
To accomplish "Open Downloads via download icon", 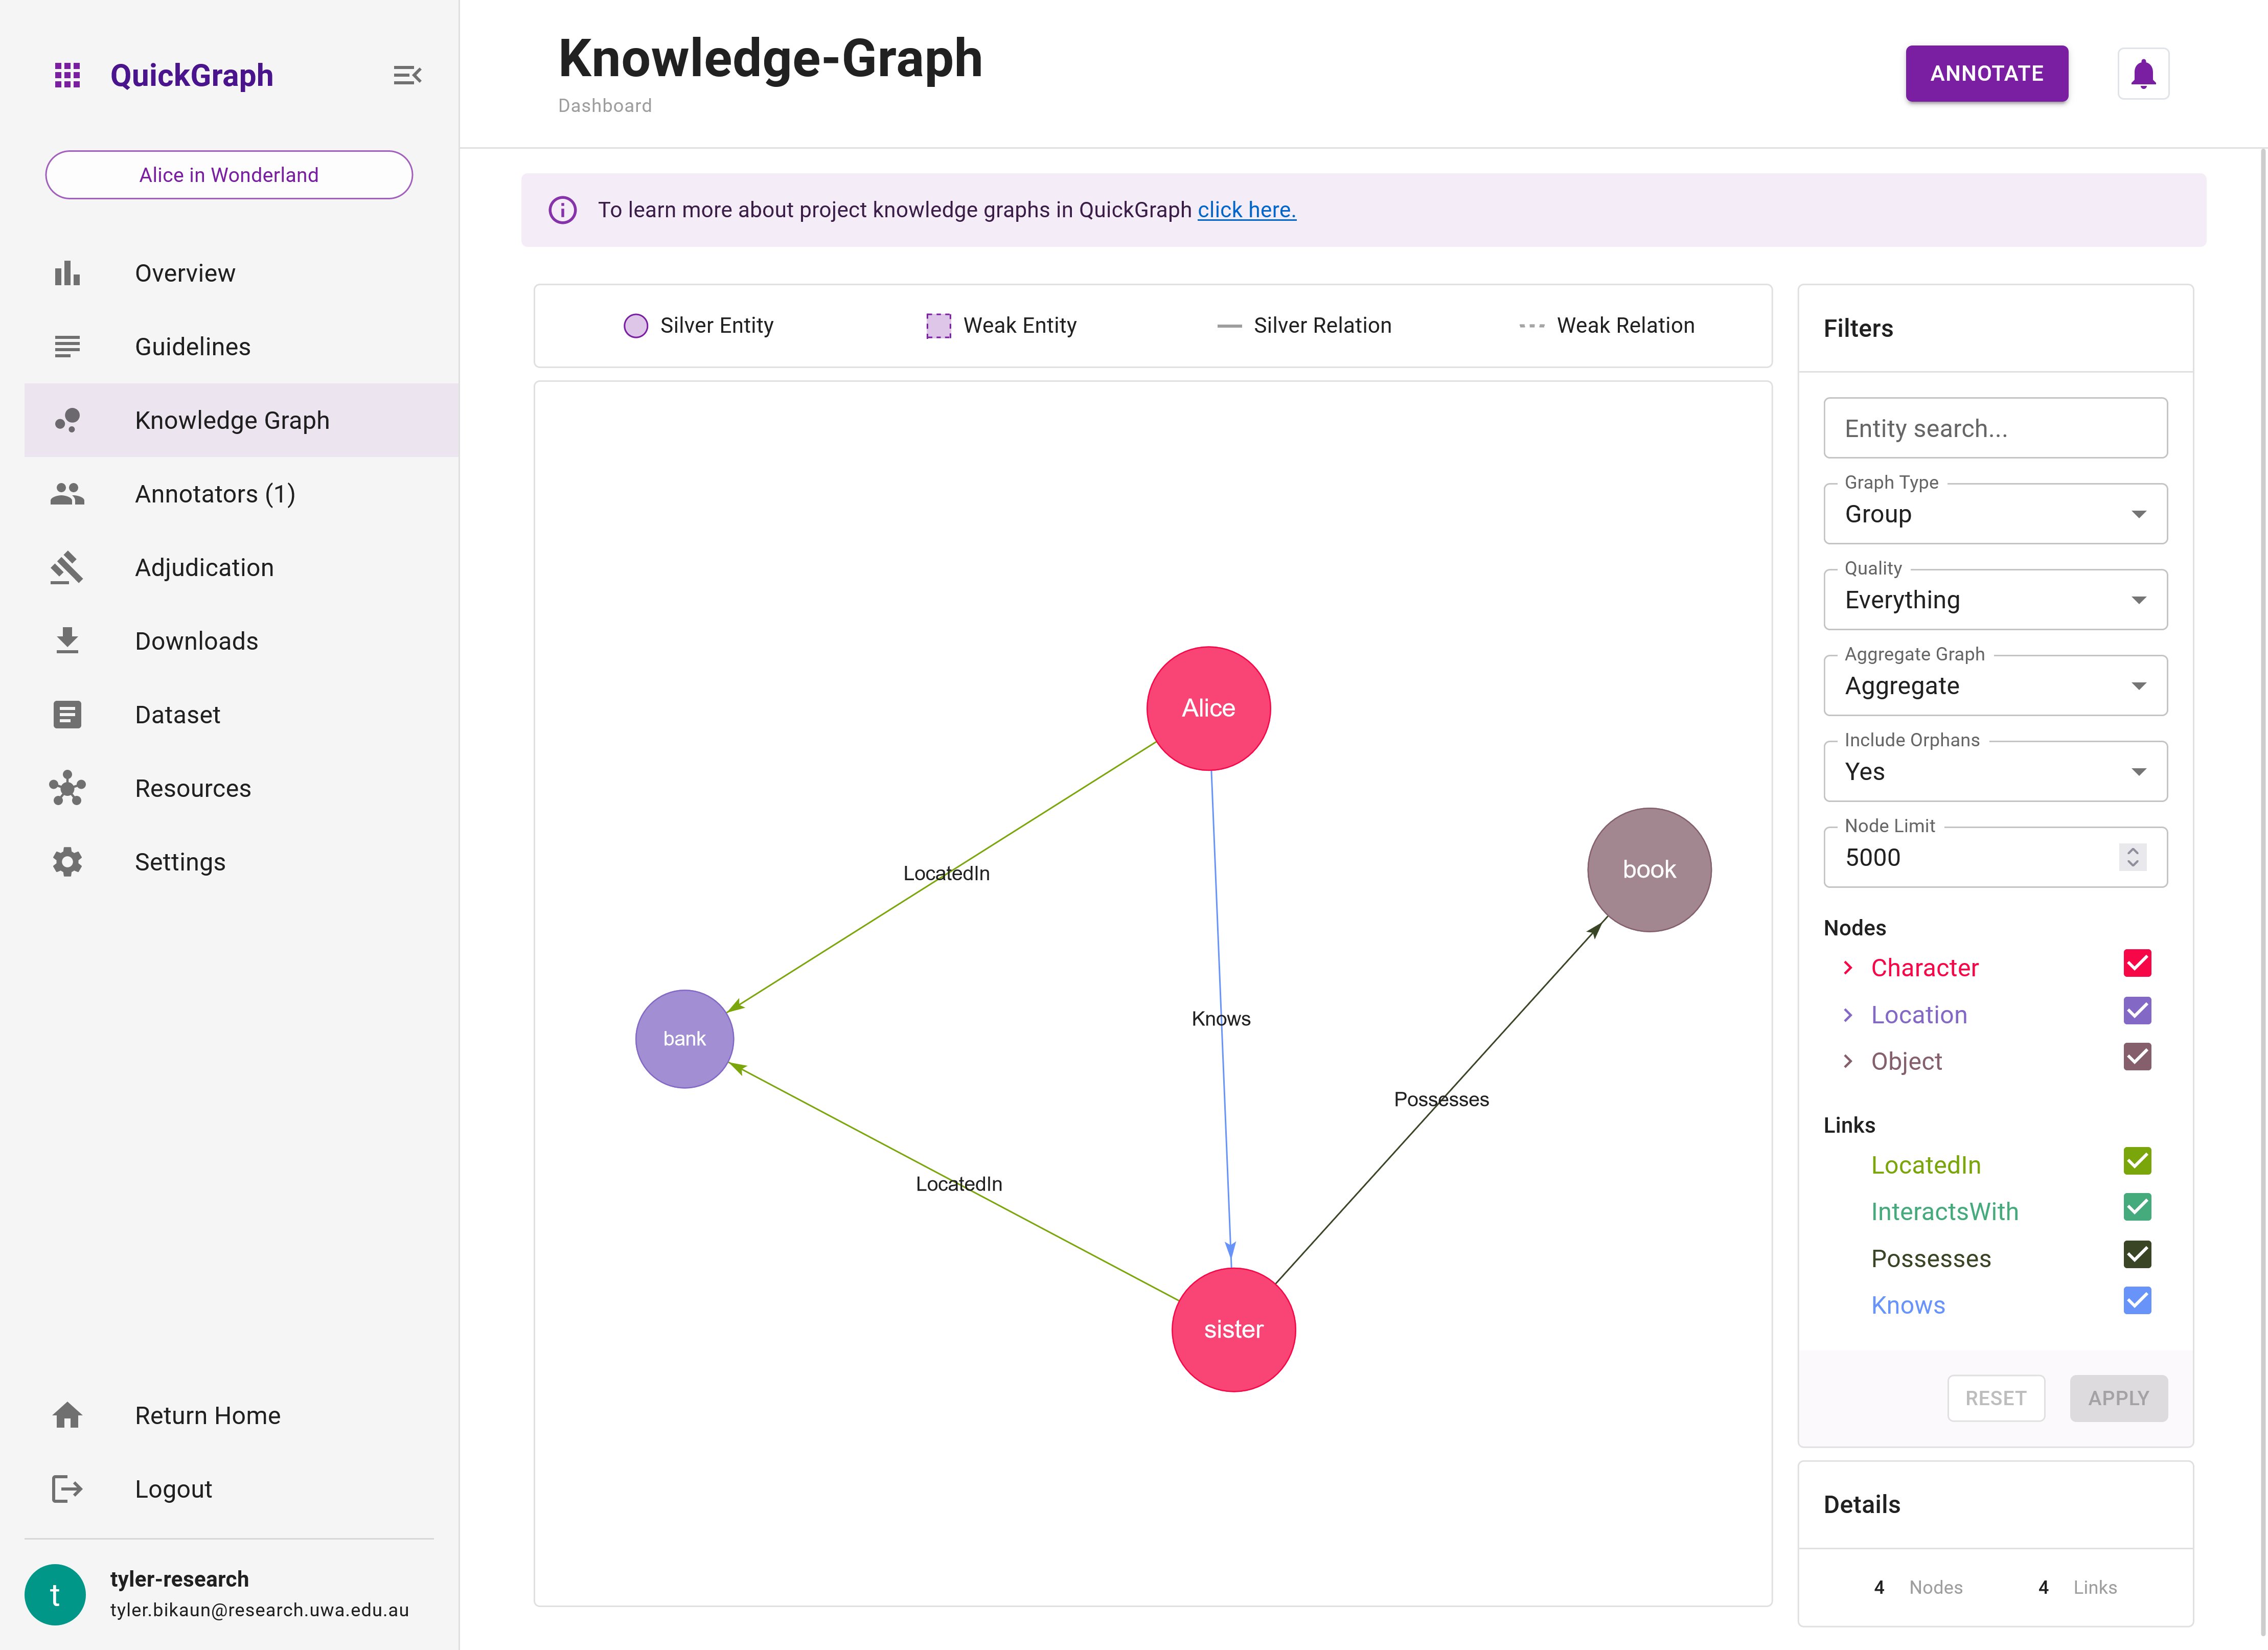I will 67,640.
